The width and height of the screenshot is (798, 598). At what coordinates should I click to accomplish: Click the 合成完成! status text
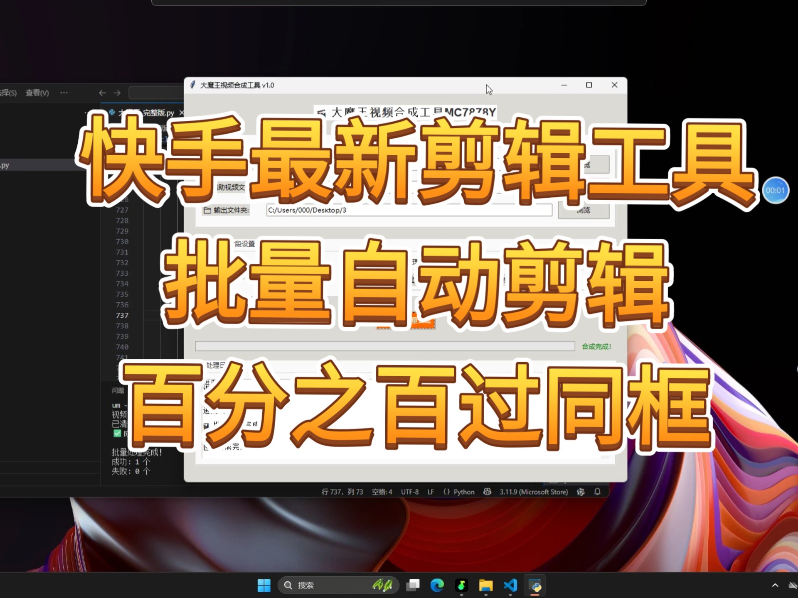(596, 346)
